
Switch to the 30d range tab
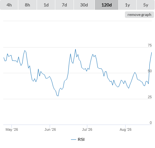[x=84, y=5]
